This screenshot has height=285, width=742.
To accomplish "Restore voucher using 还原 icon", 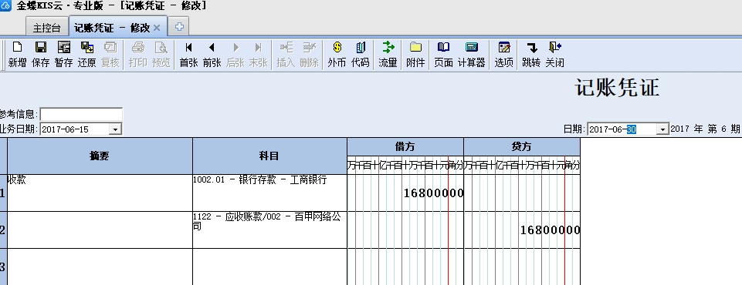I will coord(86,54).
